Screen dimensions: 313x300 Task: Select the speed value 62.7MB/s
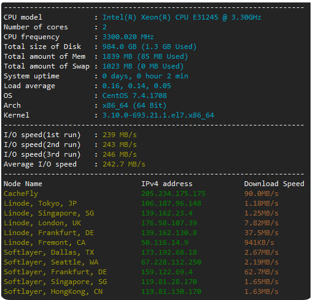pos(261,272)
